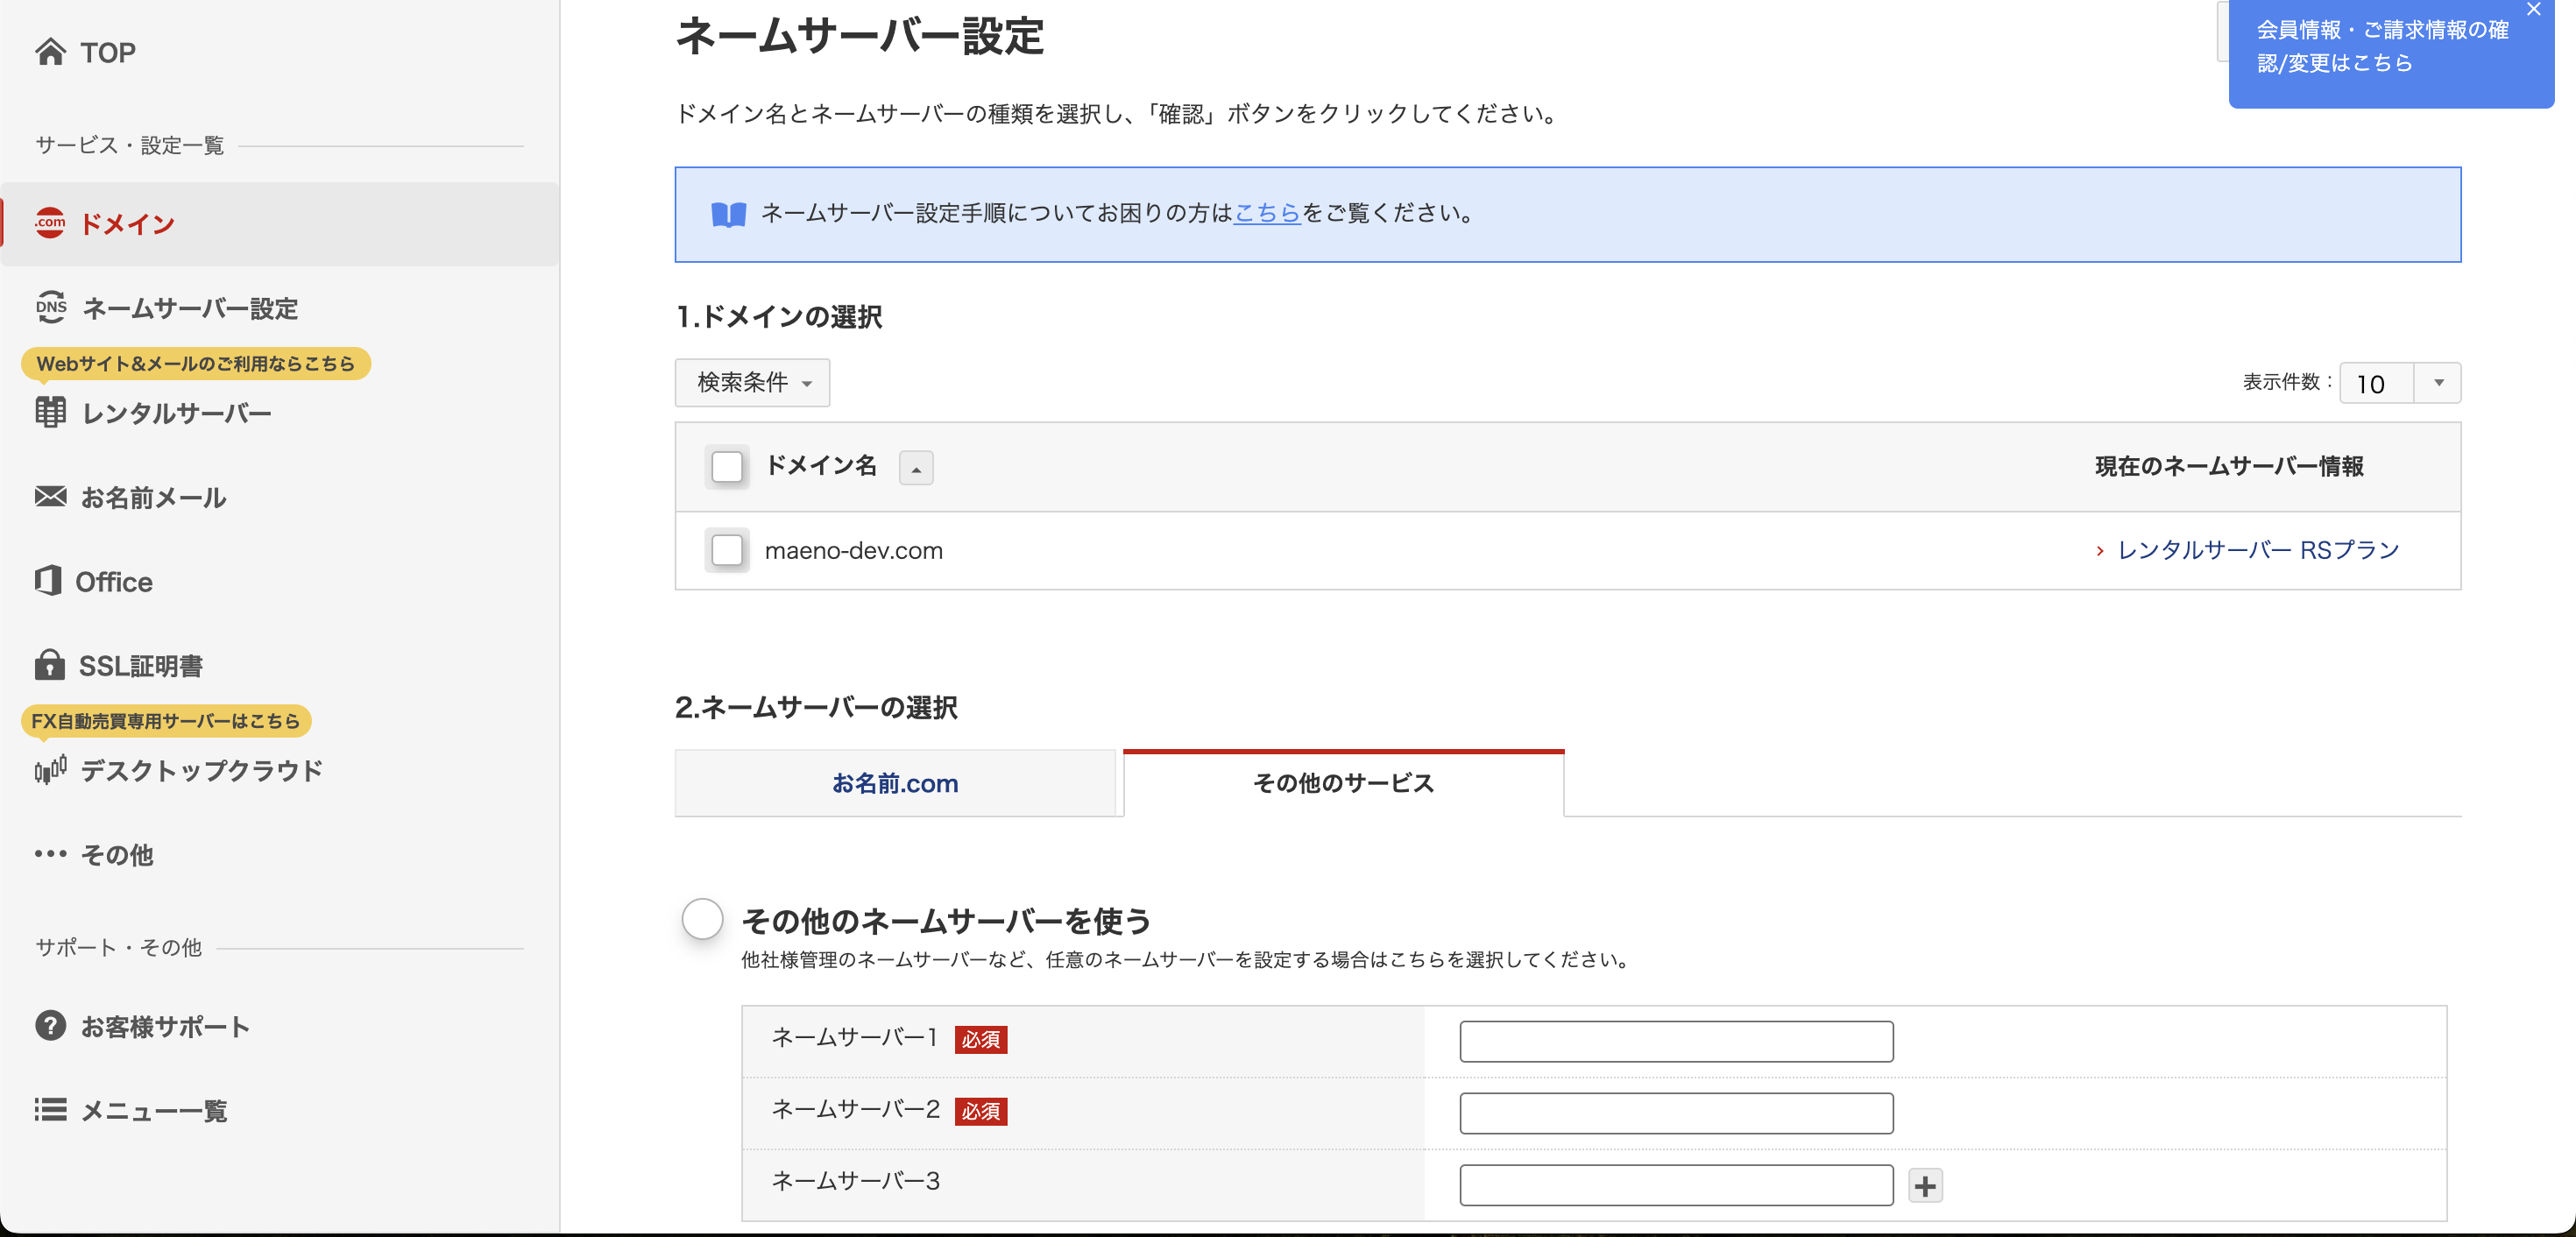This screenshot has width=2576, height=1237.
Task: Select Office in the sidebar
Action: 115,581
